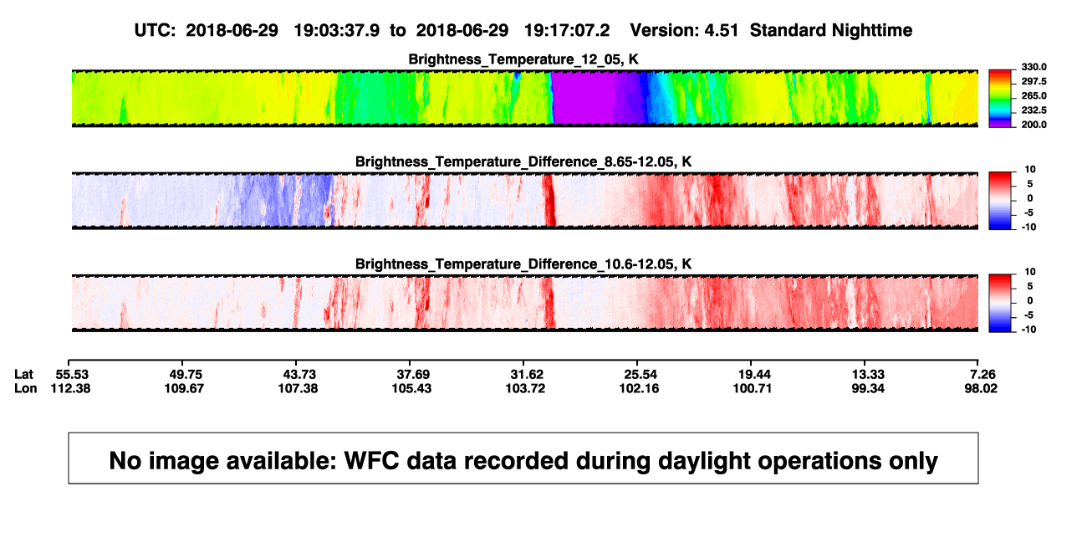Click longitude value 107.38

(299, 388)
